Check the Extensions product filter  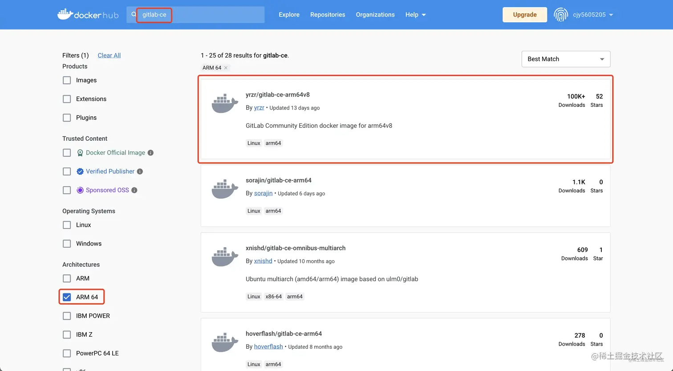pos(67,99)
